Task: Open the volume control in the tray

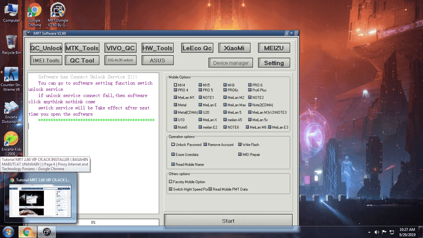Action: [x=377, y=232]
